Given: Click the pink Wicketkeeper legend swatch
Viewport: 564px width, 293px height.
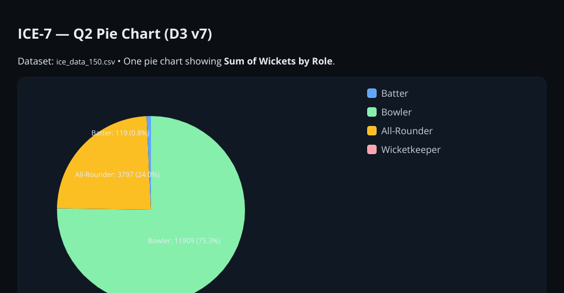Looking at the screenshot, I should (371, 149).
